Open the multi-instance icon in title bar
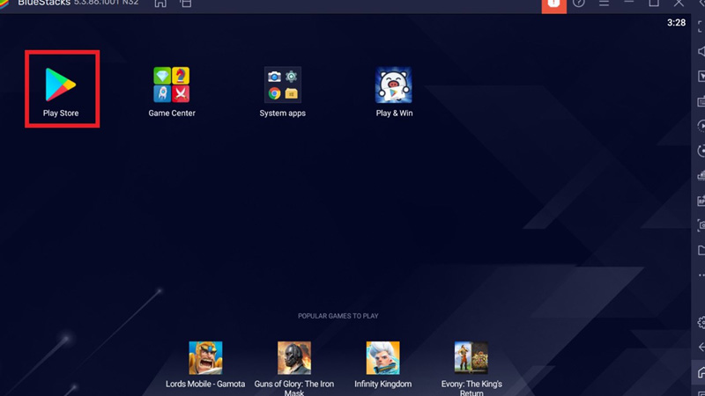This screenshot has width=705, height=396. tap(186, 4)
